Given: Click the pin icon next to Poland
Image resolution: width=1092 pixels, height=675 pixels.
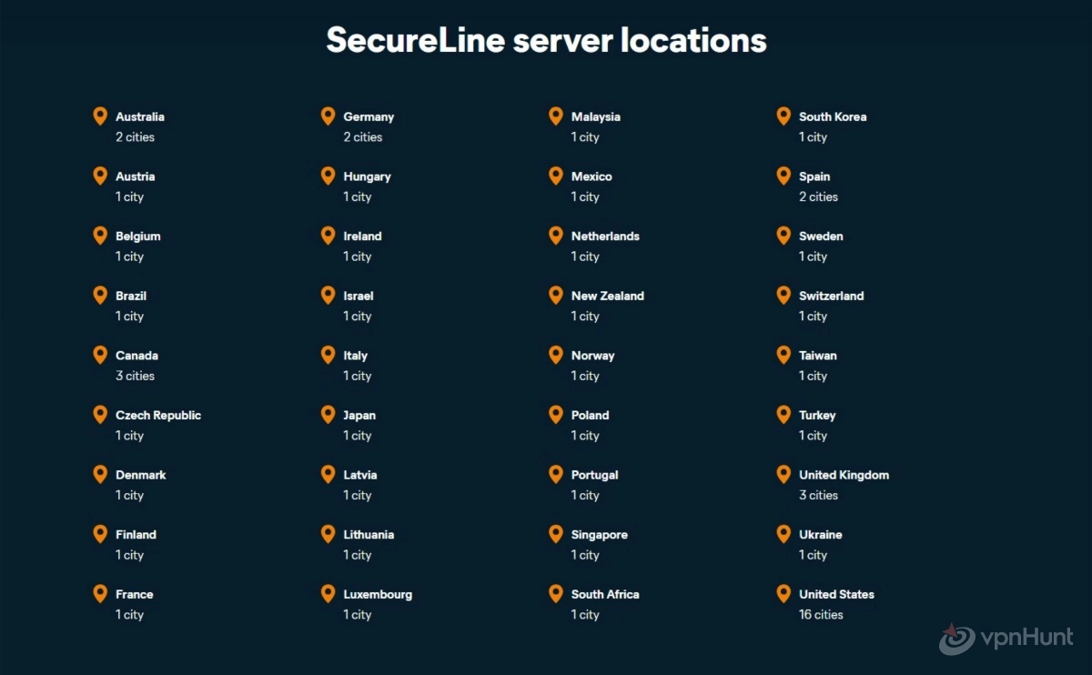Looking at the screenshot, I should tap(555, 415).
